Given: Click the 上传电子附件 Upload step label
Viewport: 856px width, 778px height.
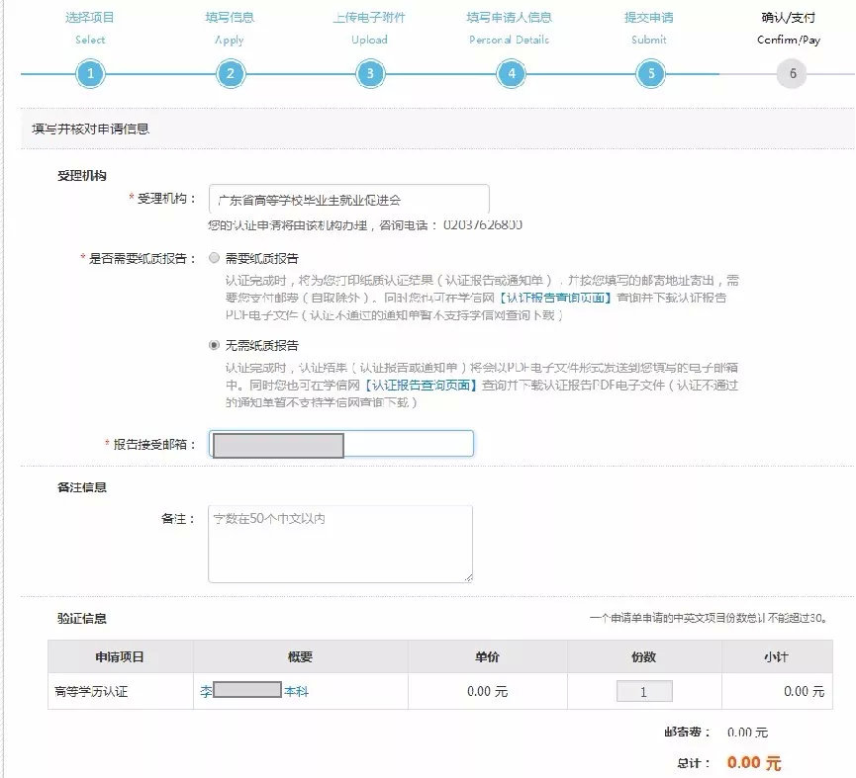Looking at the screenshot, I should pos(368,17).
